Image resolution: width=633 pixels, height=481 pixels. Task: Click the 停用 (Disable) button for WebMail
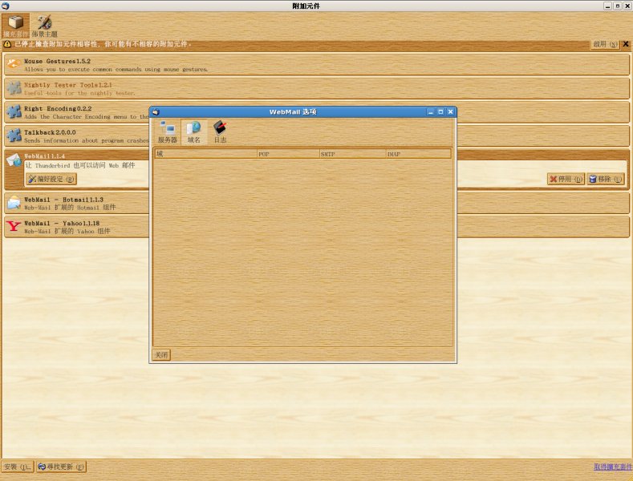(565, 179)
